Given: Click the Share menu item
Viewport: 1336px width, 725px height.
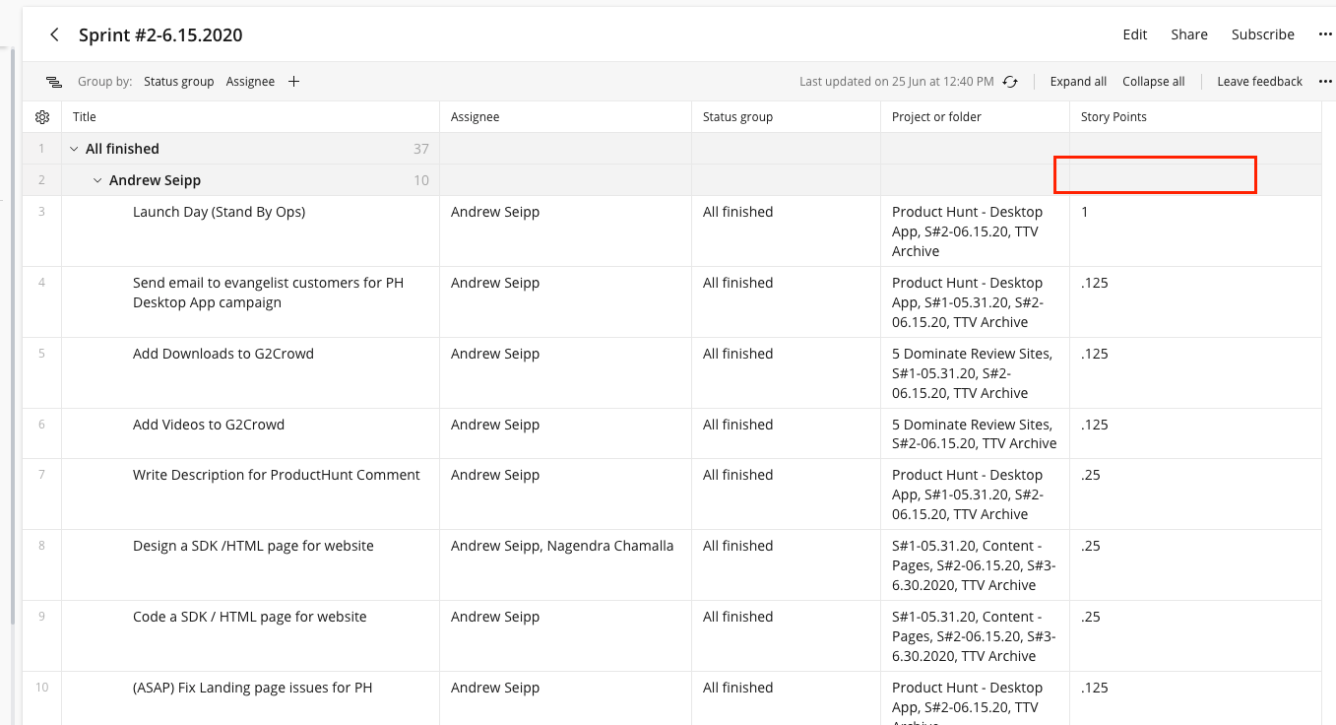Looking at the screenshot, I should coord(1189,34).
